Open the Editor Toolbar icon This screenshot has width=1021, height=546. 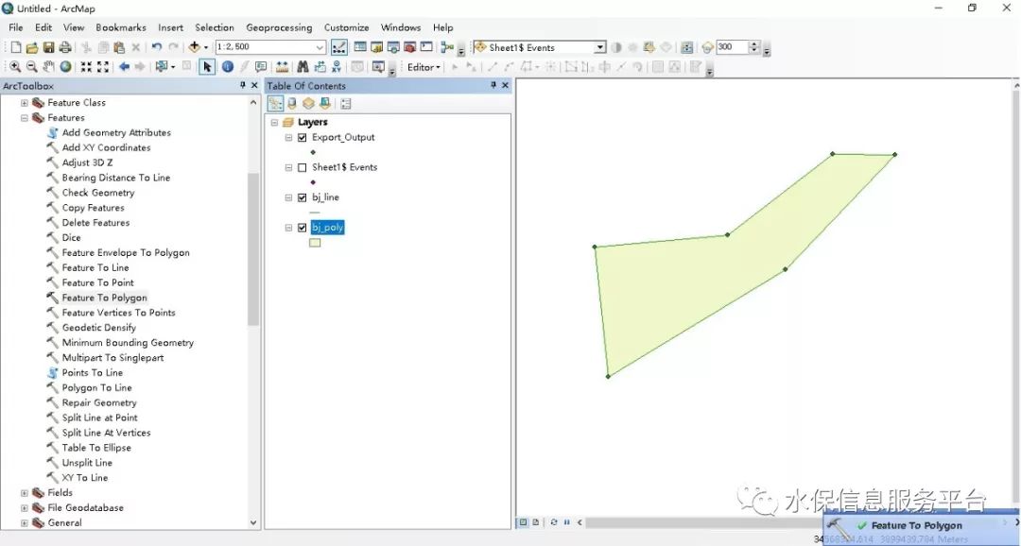pos(339,47)
